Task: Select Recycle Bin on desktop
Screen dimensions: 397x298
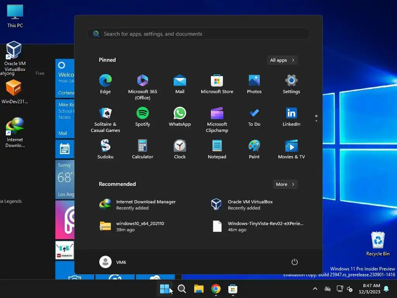Action: 378,244
